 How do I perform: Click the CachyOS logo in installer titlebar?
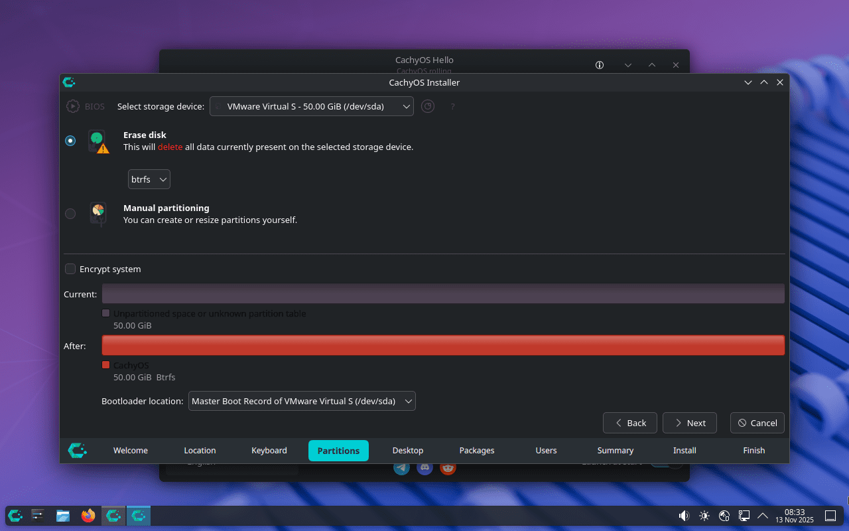tap(69, 82)
